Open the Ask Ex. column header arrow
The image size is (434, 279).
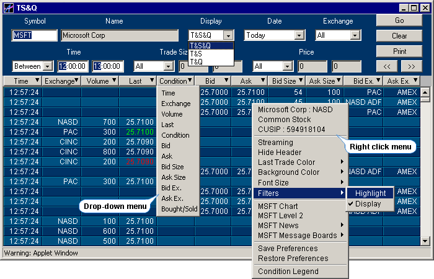click(415, 81)
